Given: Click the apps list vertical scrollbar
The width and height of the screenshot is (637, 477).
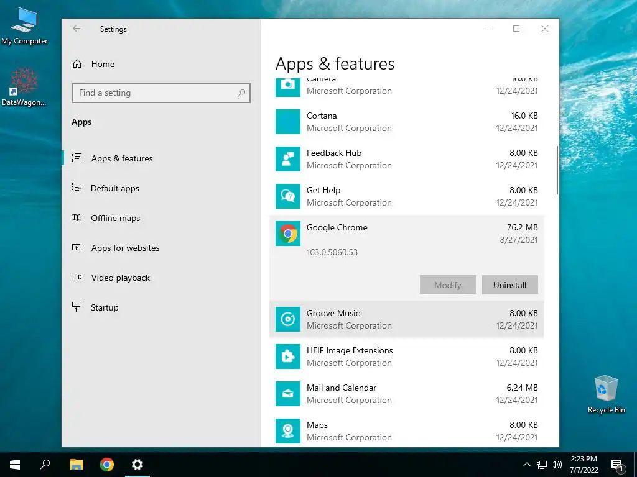Looking at the screenshot, I should click(x=557, y=170).
